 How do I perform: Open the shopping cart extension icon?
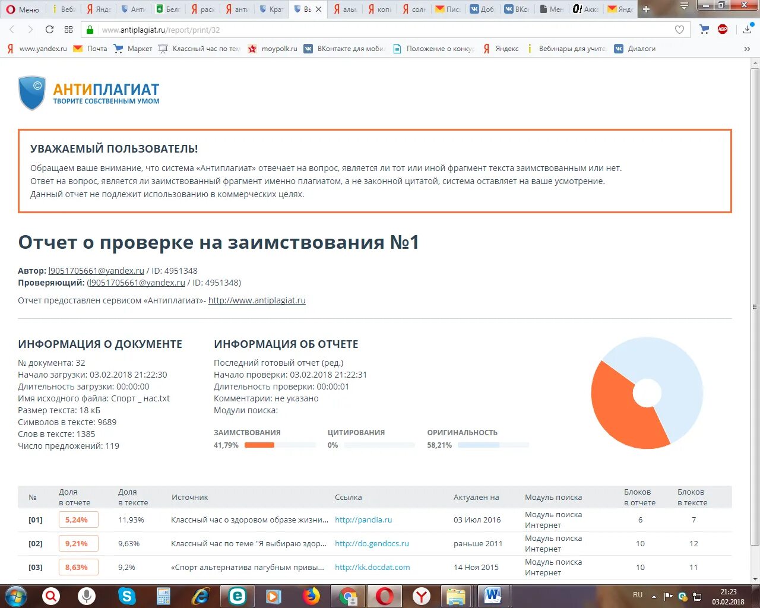(x=704, y=29)
